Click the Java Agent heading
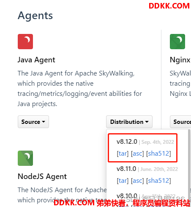Viewport: 191px width, 207px height. point(36,60)
